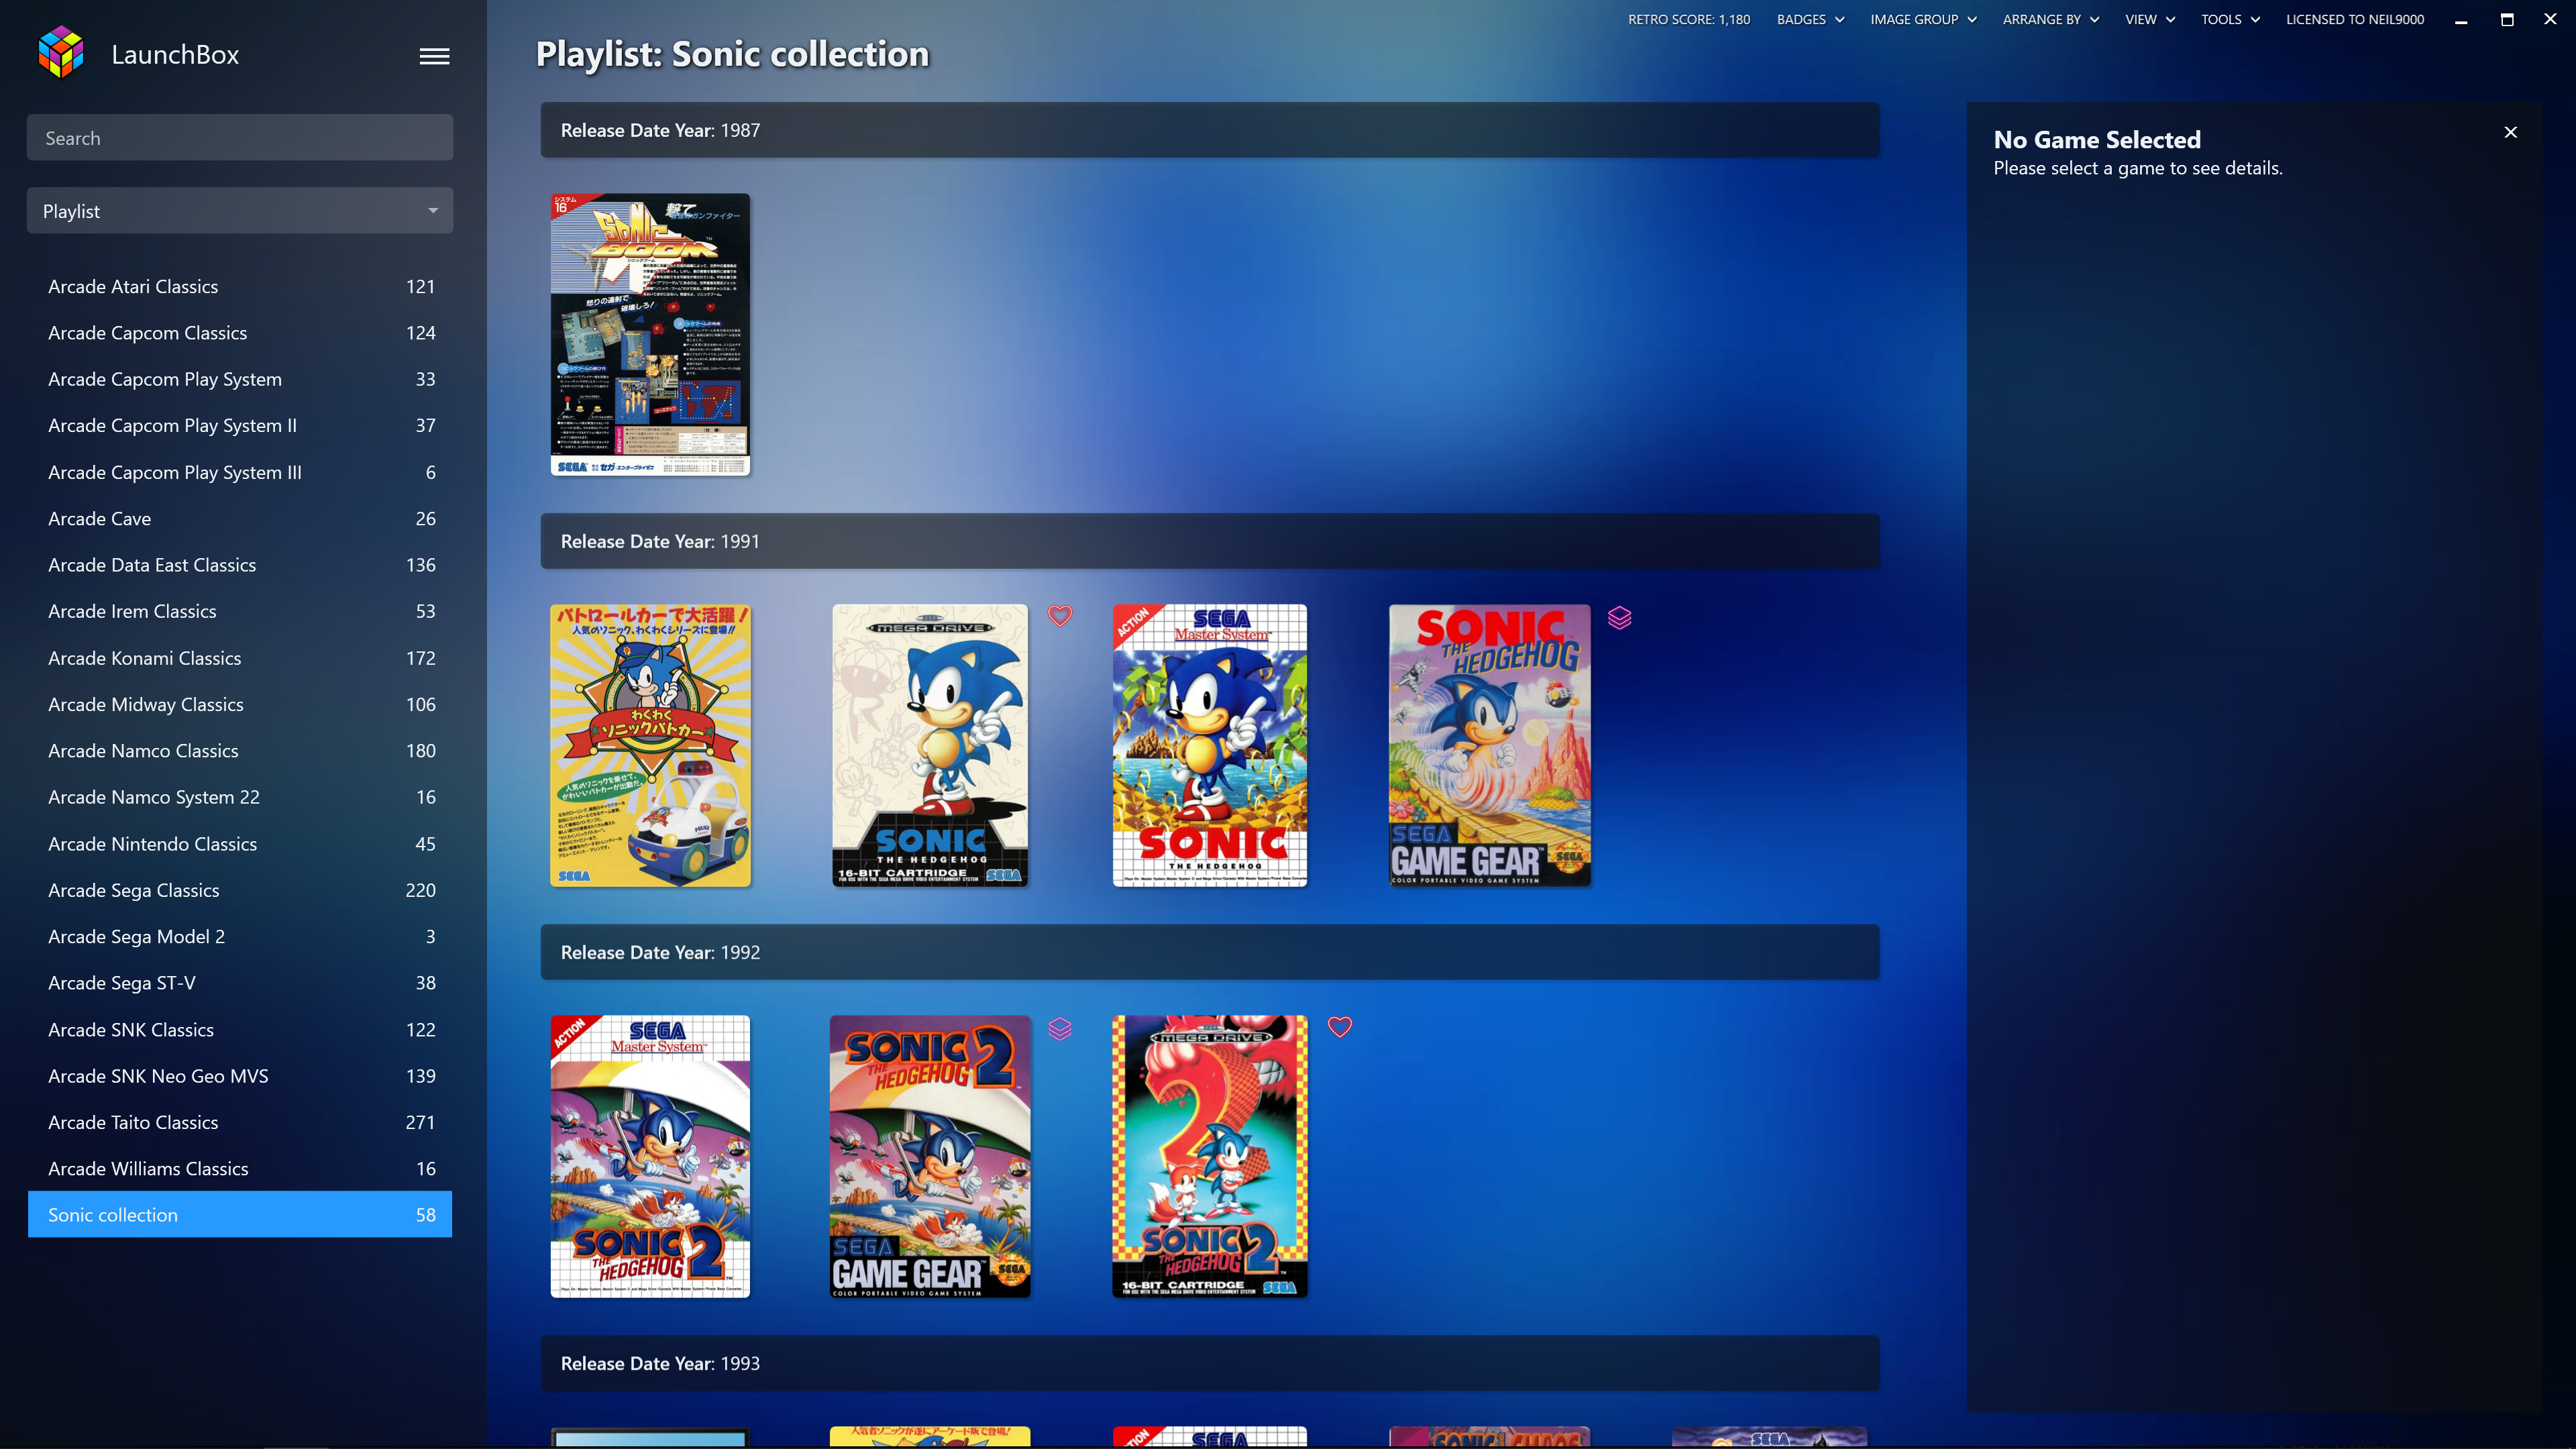The height and width of the screenshot is (1449, 2576).
Task: Focus the Search input field
Action: click(240, 138)
